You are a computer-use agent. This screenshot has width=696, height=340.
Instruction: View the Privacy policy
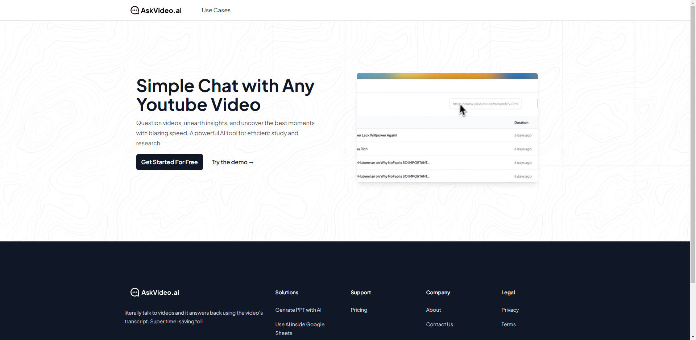pos(510,310)
